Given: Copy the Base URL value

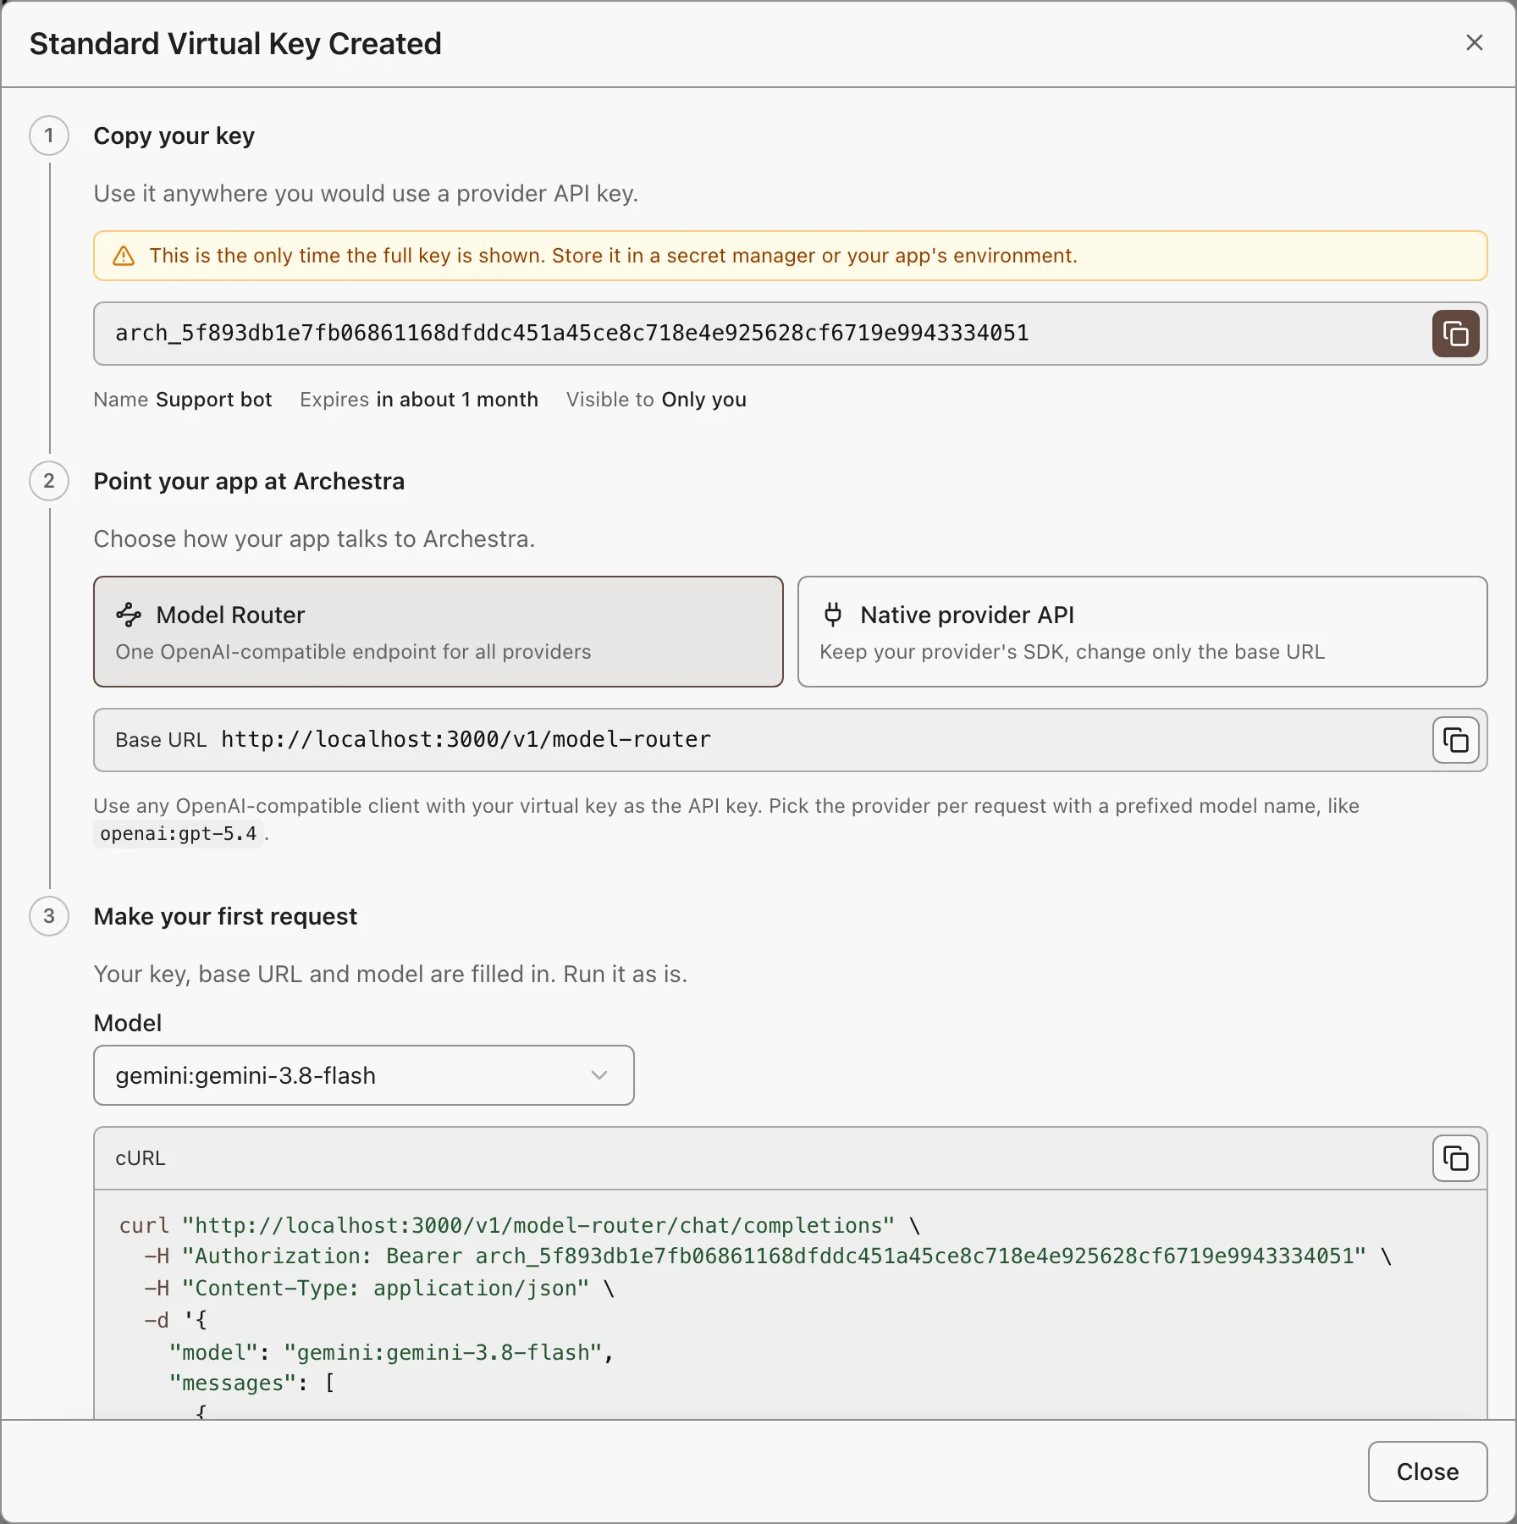Looking at the screenshot, I should pos(1455,740).
